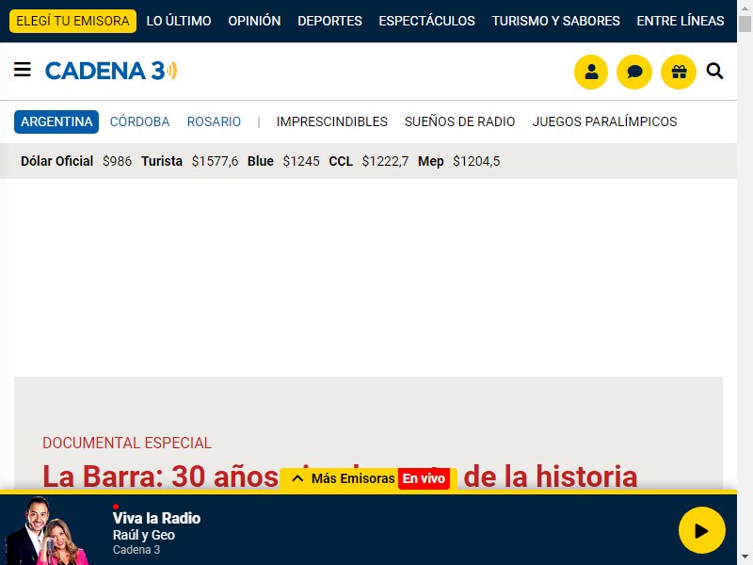
Task: Open the gift prizes icon
Action: point(679,73)
